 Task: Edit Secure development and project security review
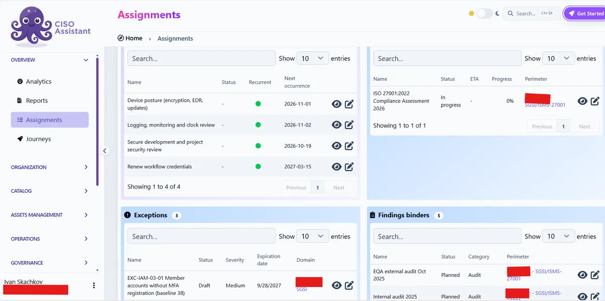pyautogui.click(x=349, y=146)
